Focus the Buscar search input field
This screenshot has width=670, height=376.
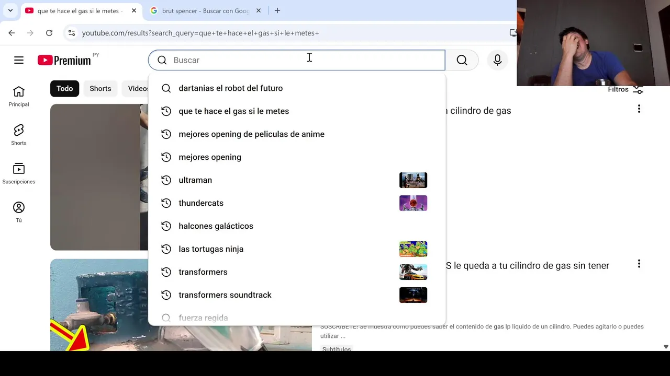point(297,60)
